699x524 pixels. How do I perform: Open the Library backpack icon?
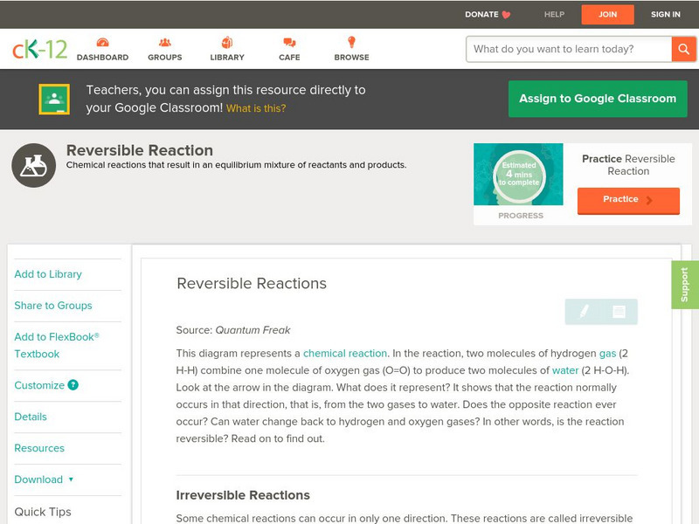[227, 42]
